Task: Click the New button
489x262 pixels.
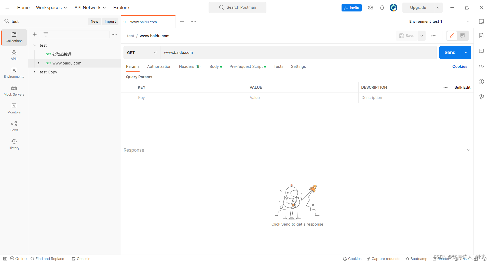Action: [94, 21]
